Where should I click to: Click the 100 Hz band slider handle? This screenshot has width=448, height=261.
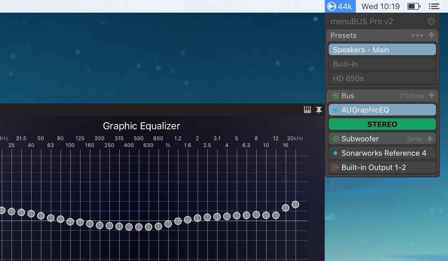[x=70, y=221]
